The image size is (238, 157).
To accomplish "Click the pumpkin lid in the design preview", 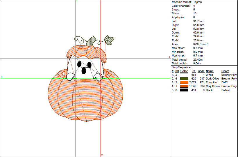I will [x=86, y=53].
